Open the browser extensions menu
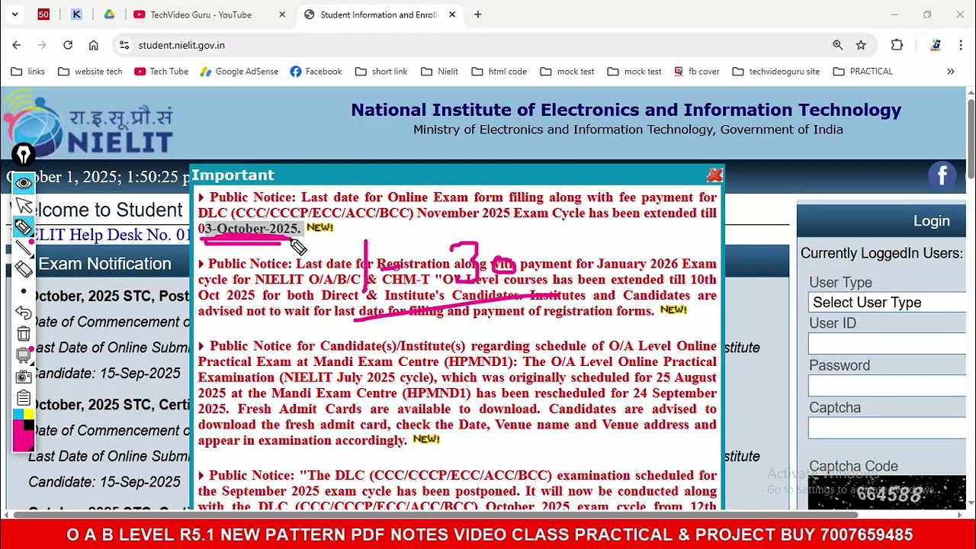The height and width of the screenshot is (549, 976). coord(897,45)
